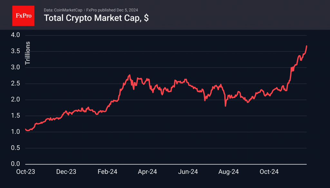Click the 4.0 y-axis label

tap(16, 35)
